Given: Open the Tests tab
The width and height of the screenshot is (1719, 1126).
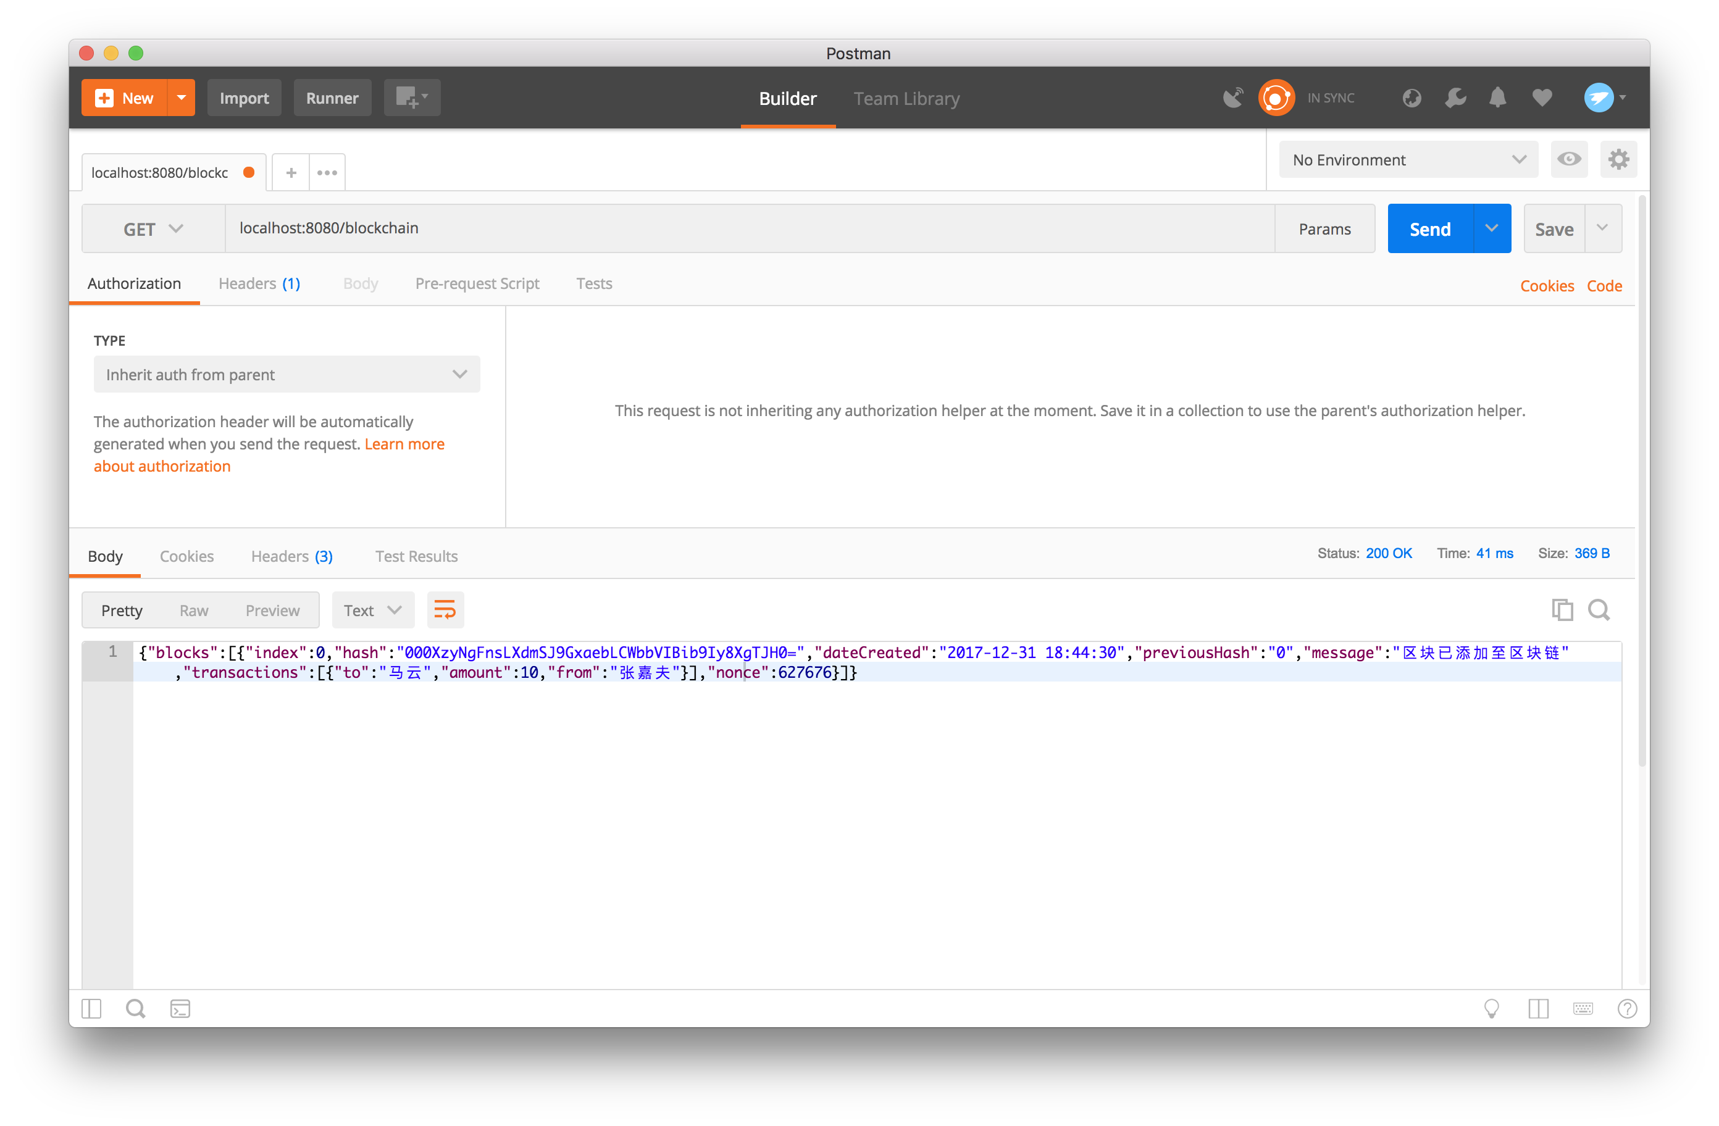Looking at the screenshot, I should click(x=594, y=284).
